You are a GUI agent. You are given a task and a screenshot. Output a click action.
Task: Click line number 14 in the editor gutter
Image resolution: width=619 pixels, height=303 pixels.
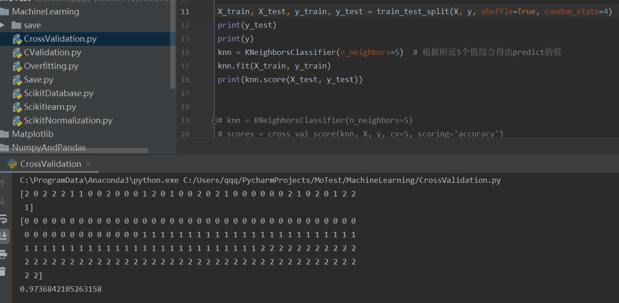pos(185,52)
